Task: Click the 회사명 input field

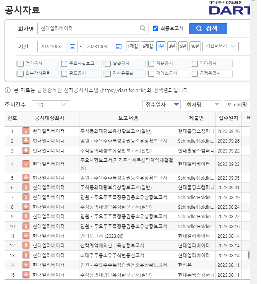Action: [x=93, y=28]
